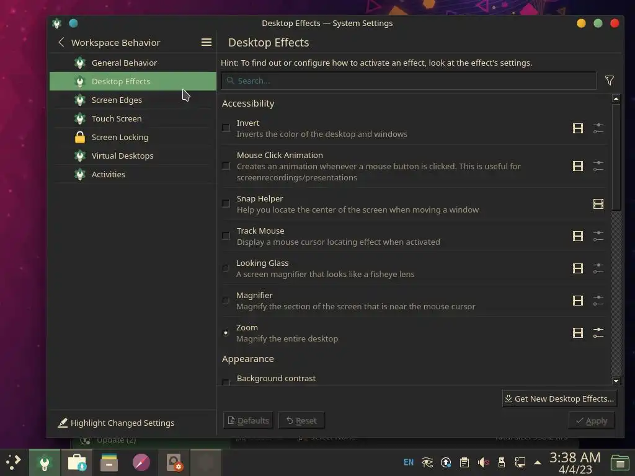Open Virtual Desktops settings page
The width and height of the screenshot is (635, 476).
coord(133,156)
